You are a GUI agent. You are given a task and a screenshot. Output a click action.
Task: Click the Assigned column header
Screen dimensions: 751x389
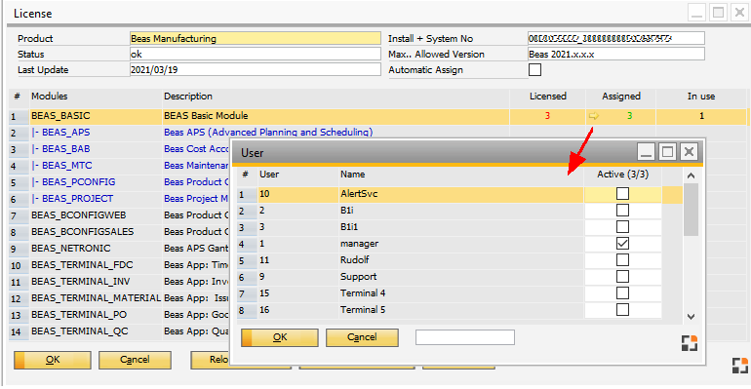point(621,97)
